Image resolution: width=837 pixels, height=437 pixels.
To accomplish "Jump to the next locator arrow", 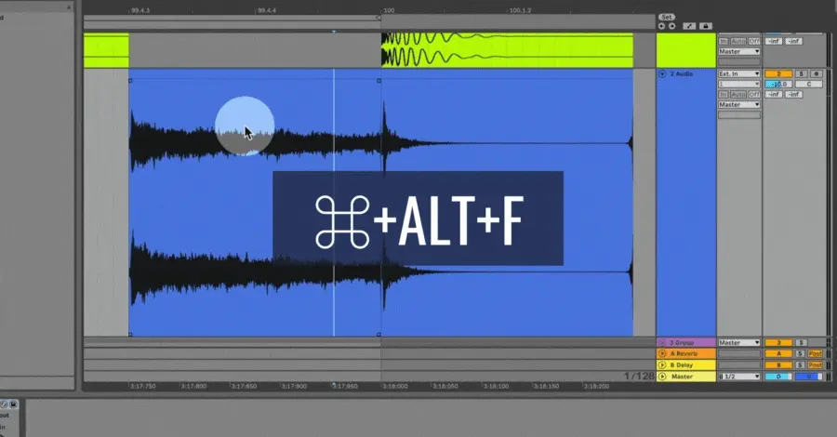I will [672, 26].
